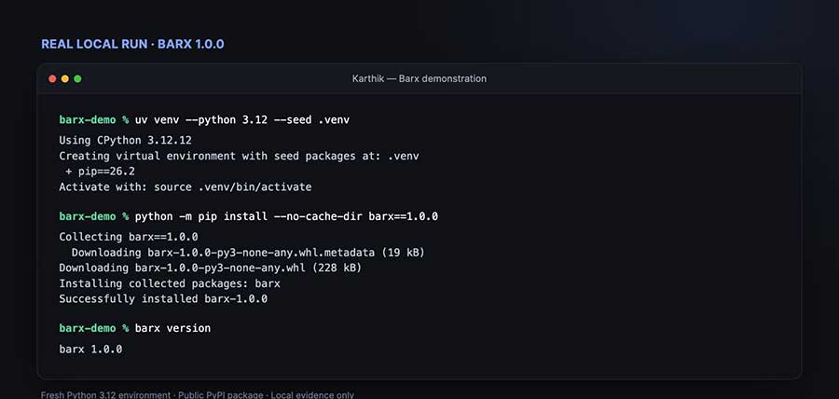Click the command 'python -m pip install --no-cache-dir barx==1.0.0'
The width and height of the screenshot is (839, 399).
tap(286, 216)
